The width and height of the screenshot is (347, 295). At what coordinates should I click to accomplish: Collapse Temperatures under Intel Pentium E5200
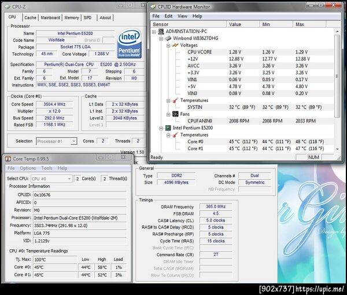point(168,135)
